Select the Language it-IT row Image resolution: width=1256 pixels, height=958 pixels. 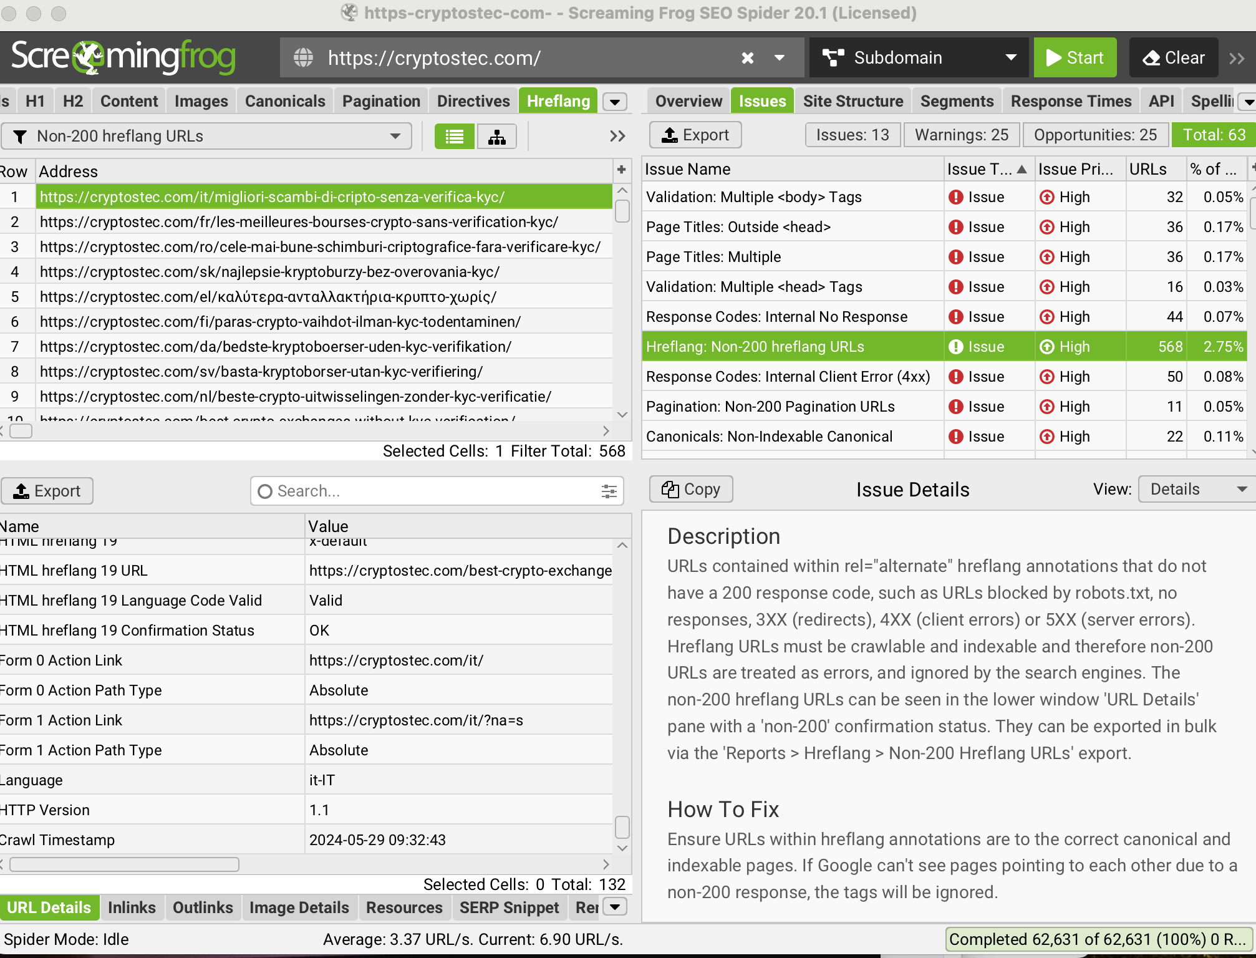tap(306, 780)
